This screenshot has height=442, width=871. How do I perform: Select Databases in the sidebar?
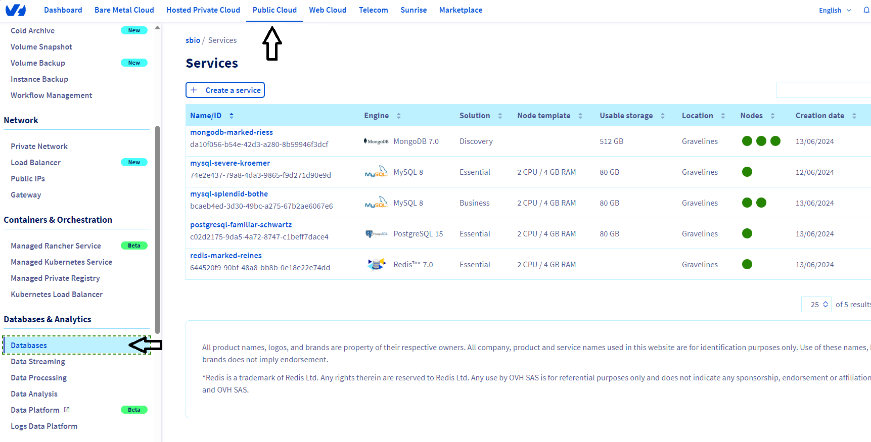(x=77, y=345)
